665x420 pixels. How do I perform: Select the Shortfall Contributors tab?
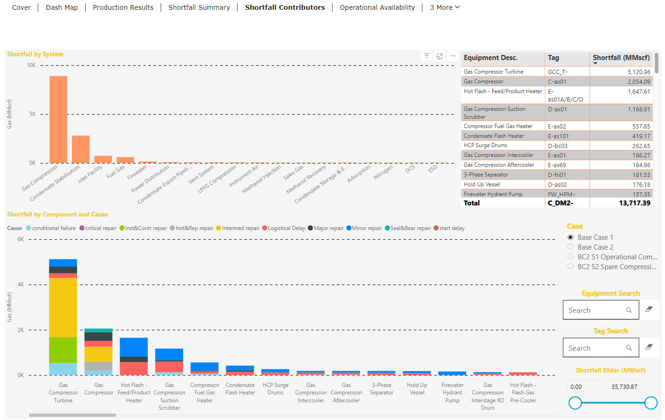[x=285, y=7]
